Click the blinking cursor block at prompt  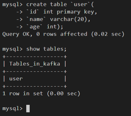(28, 109)
